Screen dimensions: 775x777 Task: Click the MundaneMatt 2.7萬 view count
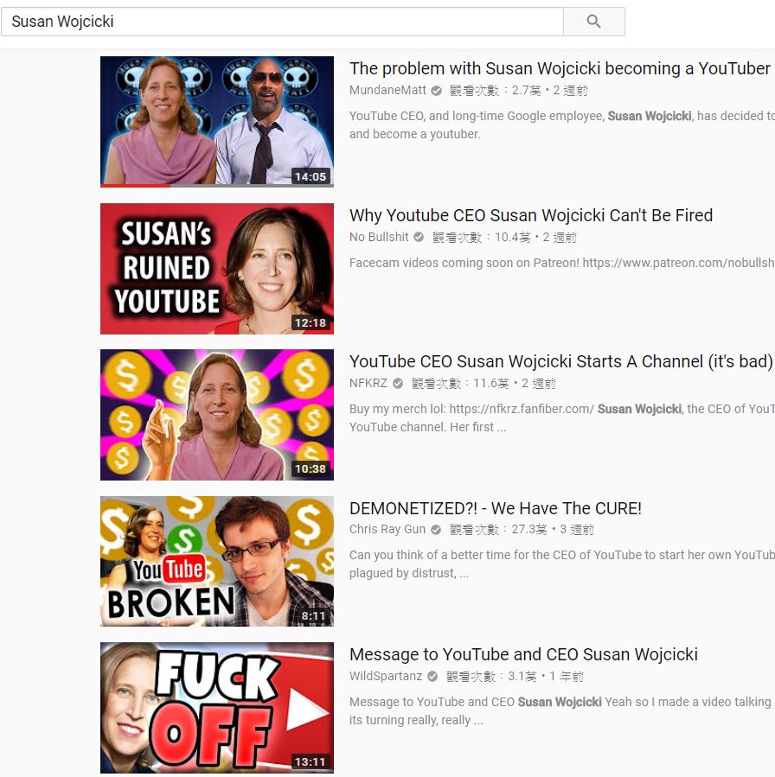496,91
